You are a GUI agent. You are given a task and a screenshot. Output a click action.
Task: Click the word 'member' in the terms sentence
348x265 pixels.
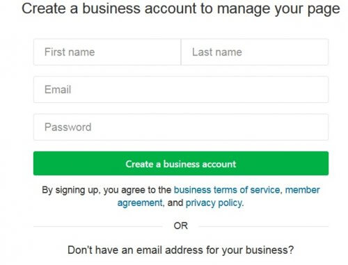point(302,190)
